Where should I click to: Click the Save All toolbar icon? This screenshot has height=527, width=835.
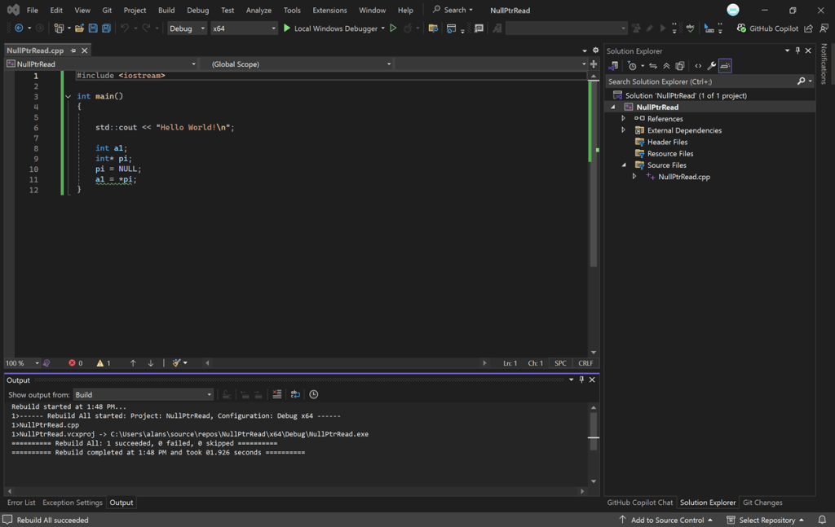point(106,29)
